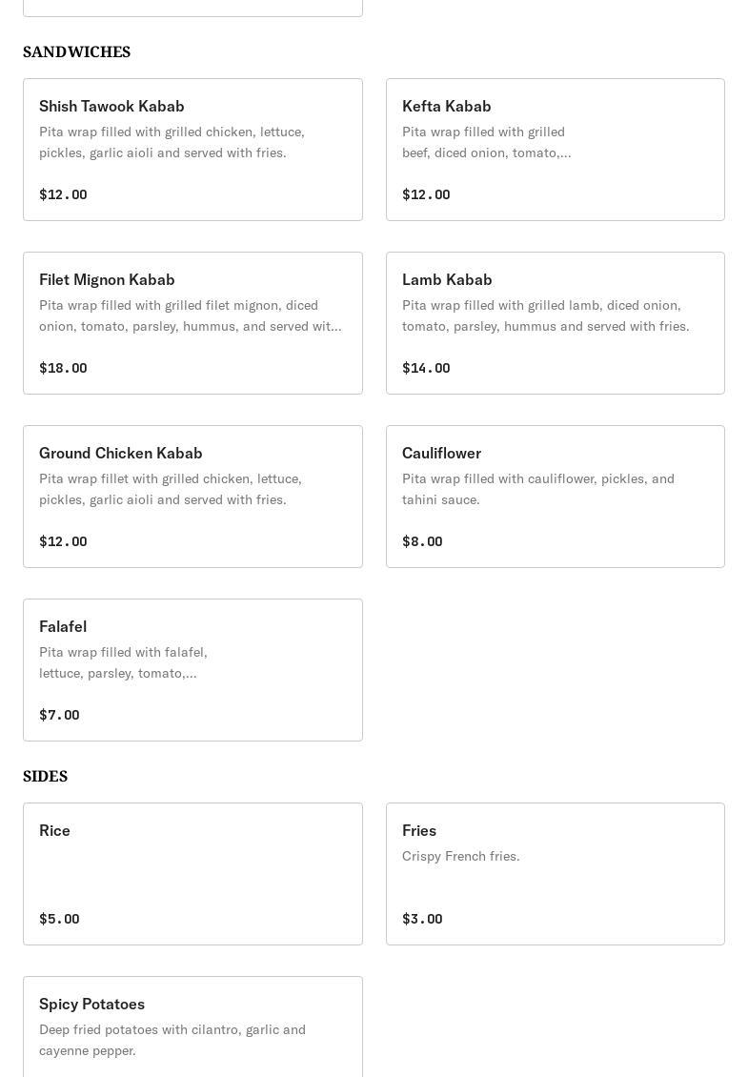
Task: Open the Fries side item
Action: tap(555, 874)
